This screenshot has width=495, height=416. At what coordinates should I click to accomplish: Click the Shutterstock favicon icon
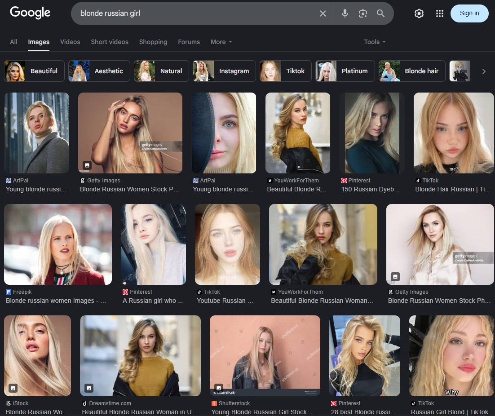[x=214, y=403]
